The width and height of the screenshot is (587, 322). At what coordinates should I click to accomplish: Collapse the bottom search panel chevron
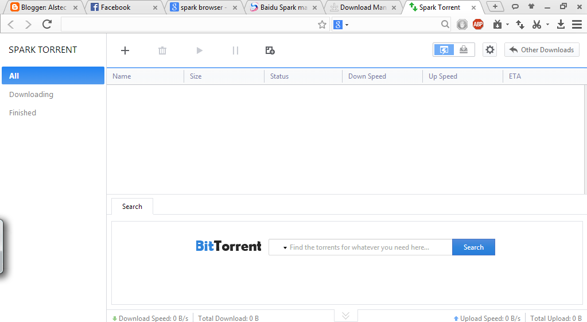[x=346, y=316]
